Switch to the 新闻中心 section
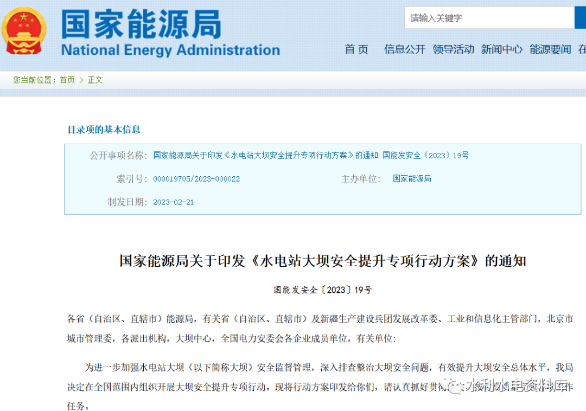 [502, 49]
